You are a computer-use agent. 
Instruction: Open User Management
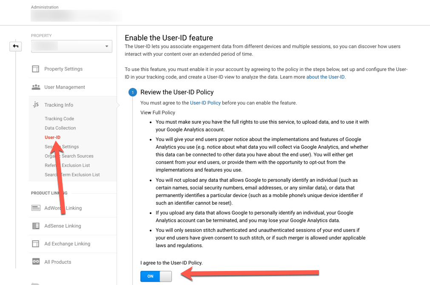(x=65, y=87)
